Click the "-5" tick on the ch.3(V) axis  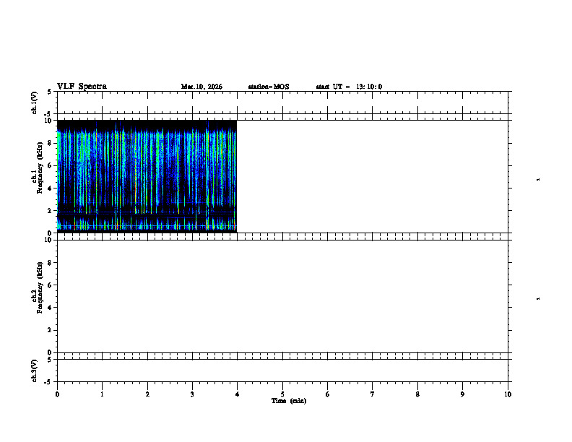48,382
